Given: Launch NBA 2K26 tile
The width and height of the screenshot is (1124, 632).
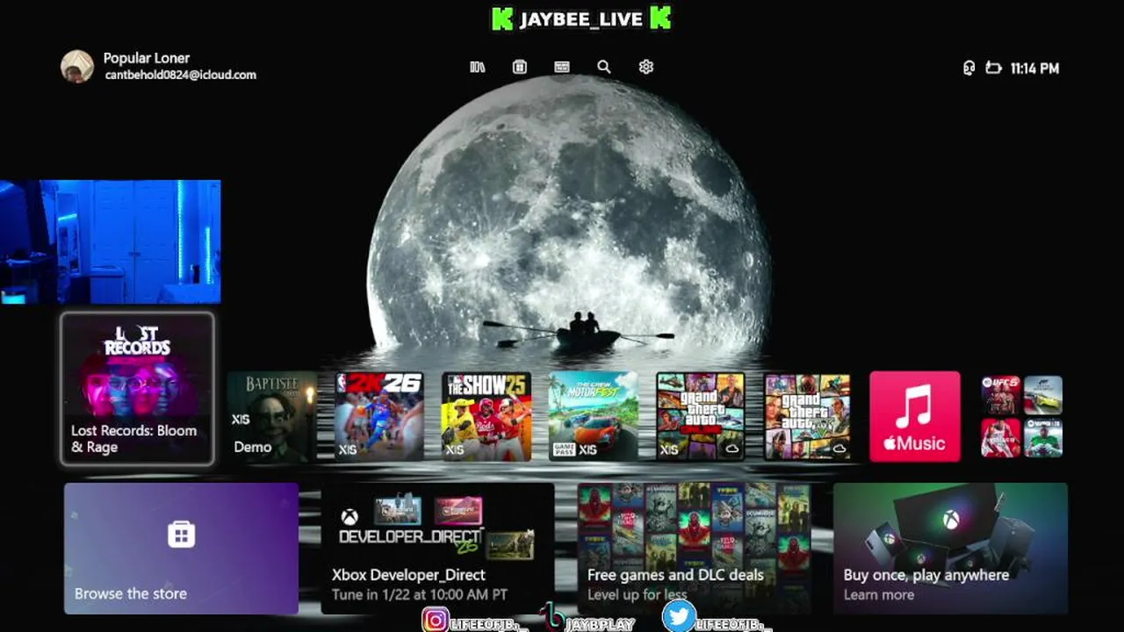Looking at the screenshot, I should pos(379,416).
